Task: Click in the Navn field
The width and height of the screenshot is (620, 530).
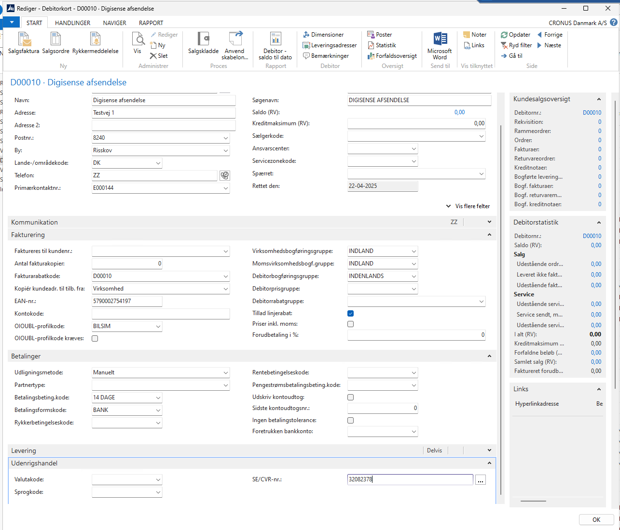Action: tap(164, 100)
